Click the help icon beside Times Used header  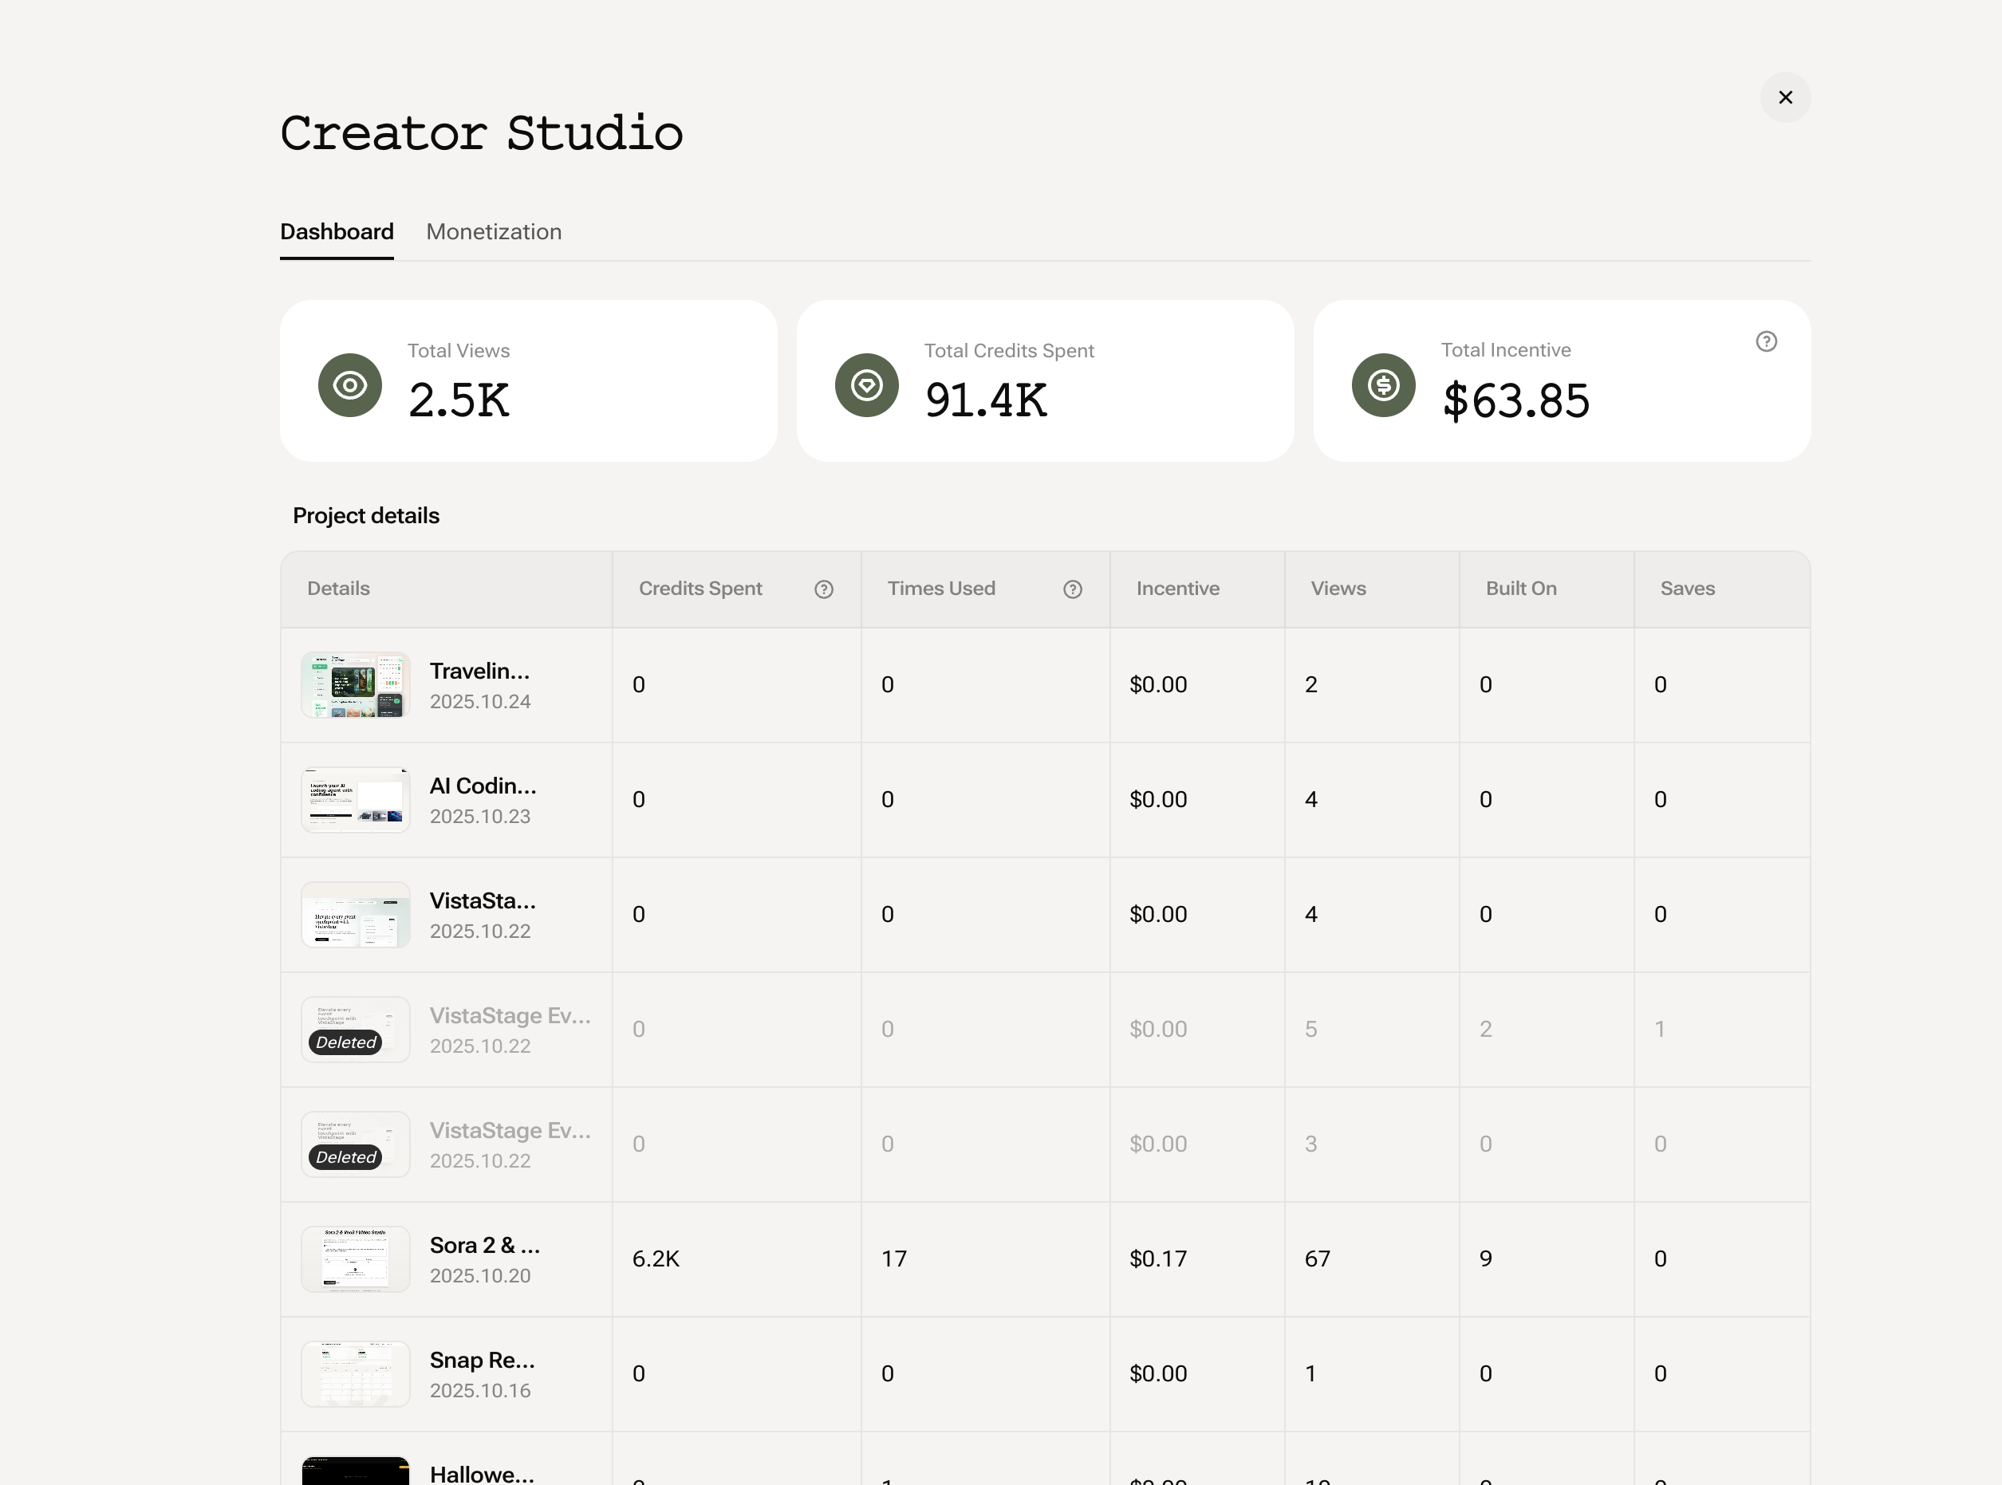pyautogui.click(x=1073, y=589)
